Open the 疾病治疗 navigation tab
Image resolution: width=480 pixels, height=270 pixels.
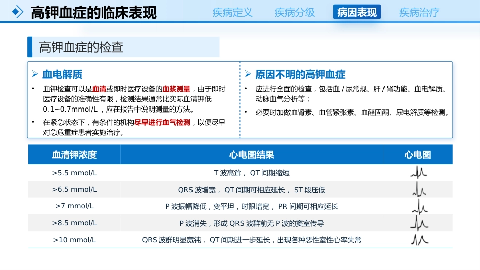[x=419, y=12]
